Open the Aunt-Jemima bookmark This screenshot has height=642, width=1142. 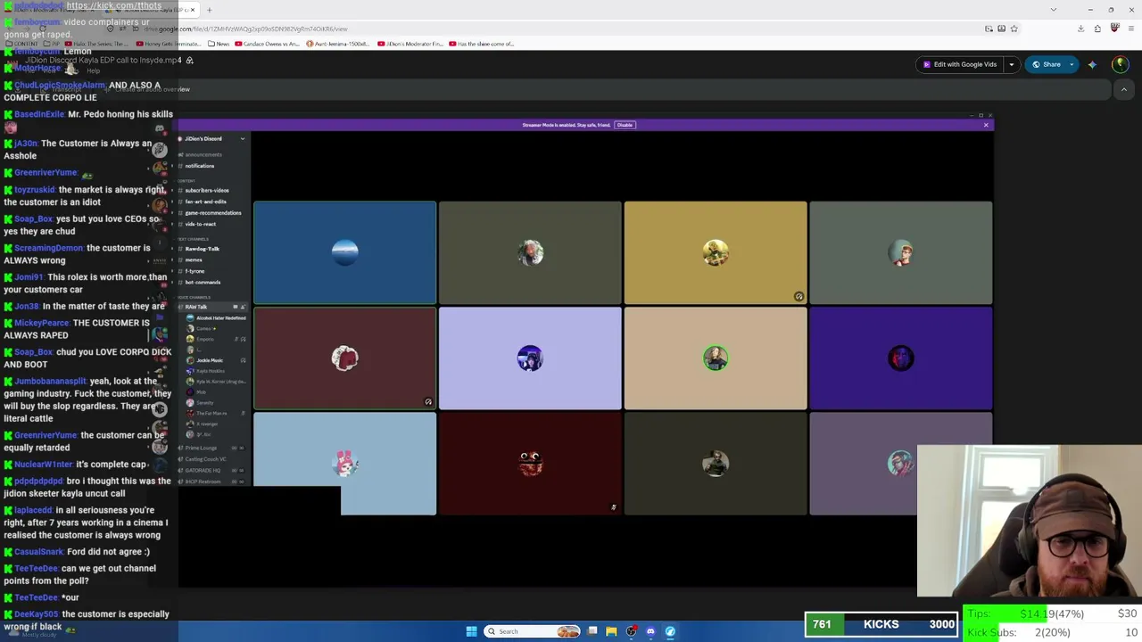[x=339, y=44]
